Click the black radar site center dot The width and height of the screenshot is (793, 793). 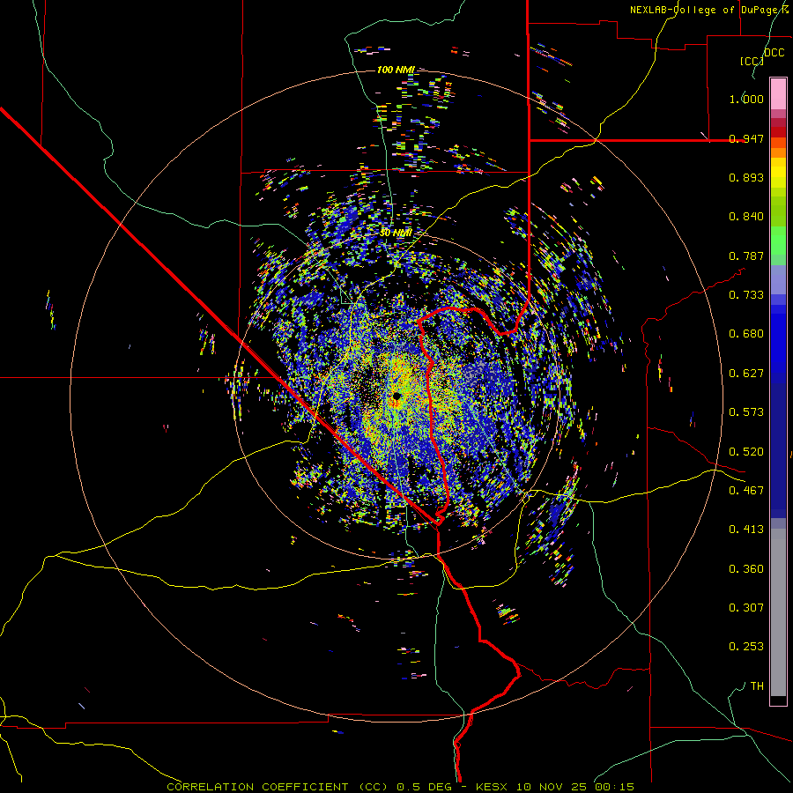pyautogui.click(x=396, y=396)
